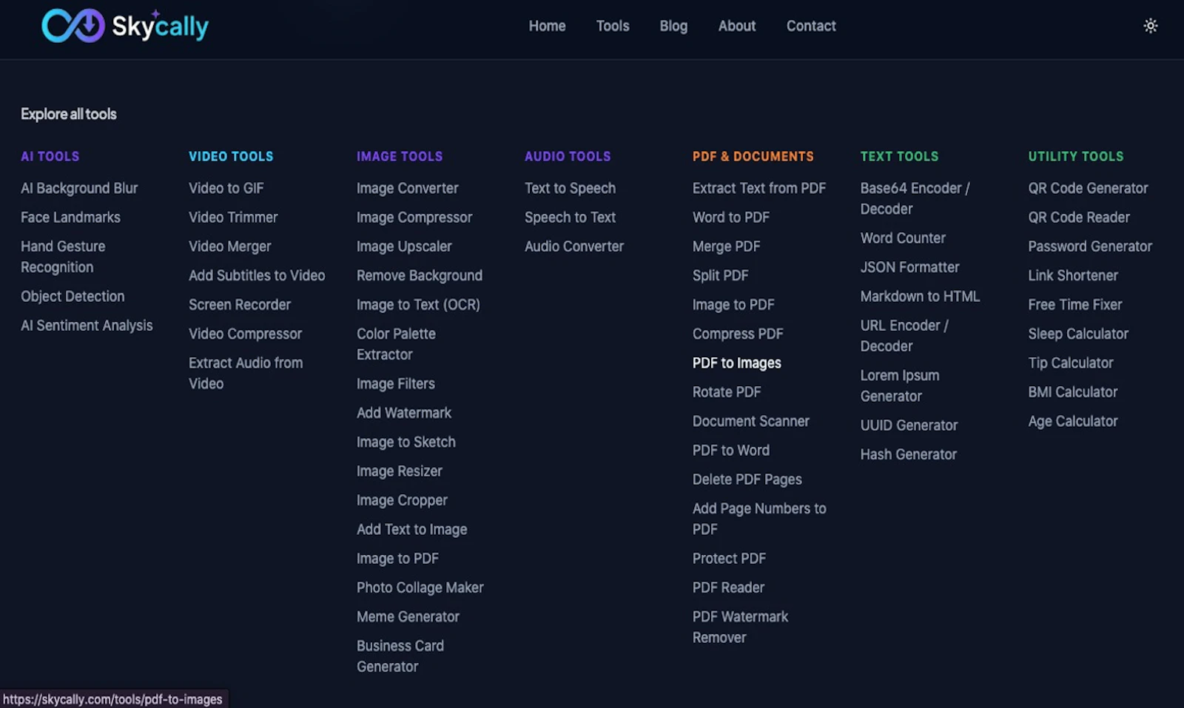This screenshot has height=708, width=1184.
Task: Open the Link Shortener tool
Action: click(x=1073, y=275)
